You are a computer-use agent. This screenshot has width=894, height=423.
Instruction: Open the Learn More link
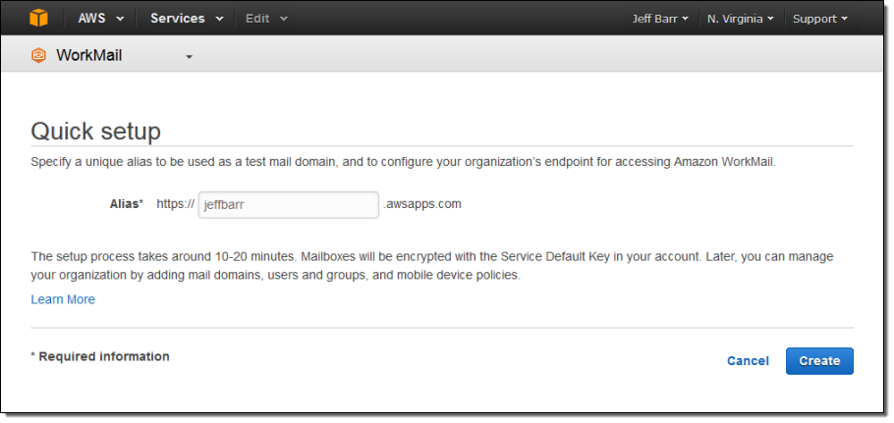coord(63,299)
